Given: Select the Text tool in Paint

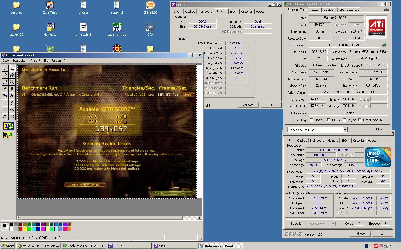Looking at the screenshot, I should tap(12, 96).
